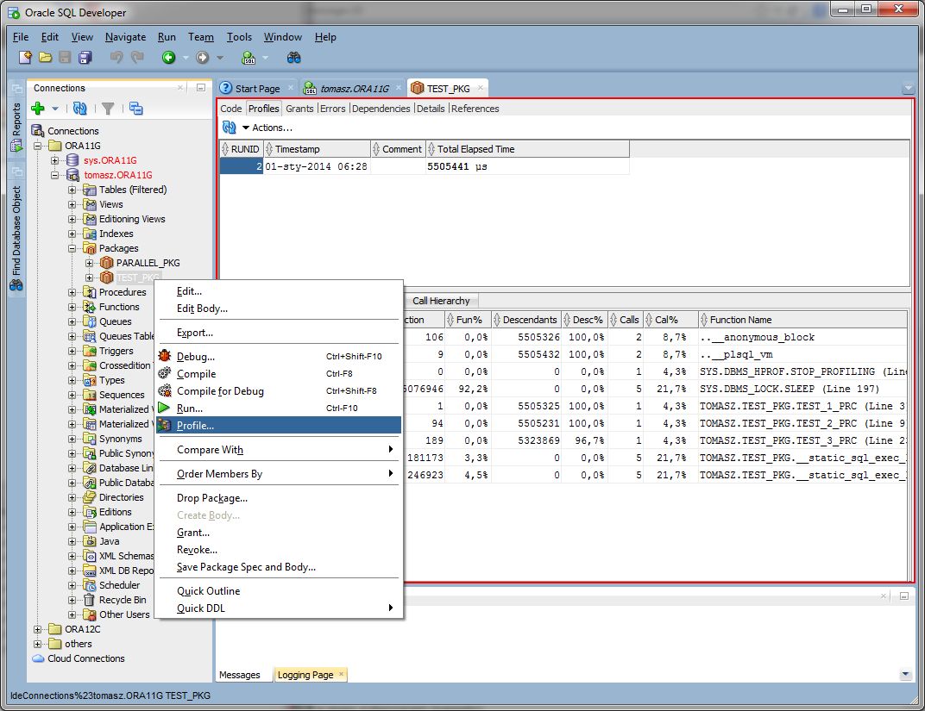The width and height of the screenshot is (925, 711).
Task: Select the Cloud Connections node
Action: click(86, 658)
